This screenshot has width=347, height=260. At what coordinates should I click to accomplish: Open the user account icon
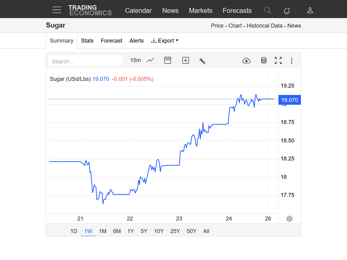[310, 10]
